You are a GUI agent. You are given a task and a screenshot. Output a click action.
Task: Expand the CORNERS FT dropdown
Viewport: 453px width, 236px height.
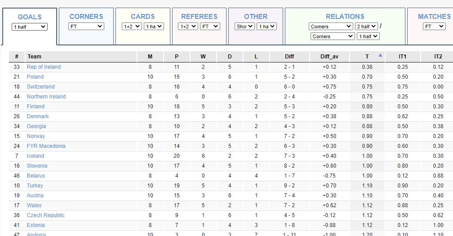(x=86, y=27)
